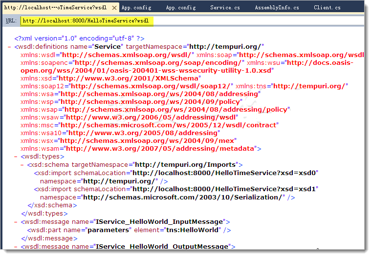This screenshot has height=257, width=372.
Task: Click the xmlns:wsap addressing/policy URL
Action: click(176, 110)
